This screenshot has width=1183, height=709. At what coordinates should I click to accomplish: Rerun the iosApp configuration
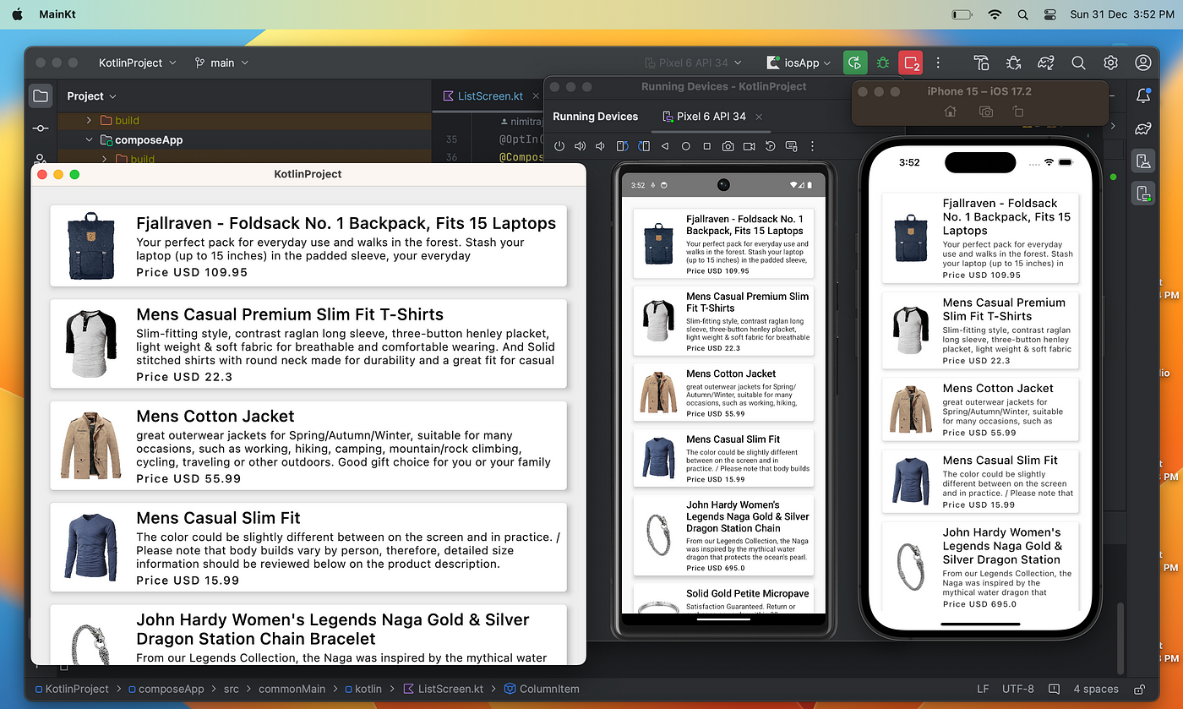[855, 63]
